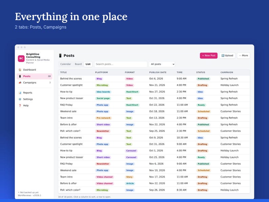Image resolution: width=269 pixels, height=202 pixels.
Task: Open Settings in the sidebar
Action: pyautogui.click(x=35, y=99)
